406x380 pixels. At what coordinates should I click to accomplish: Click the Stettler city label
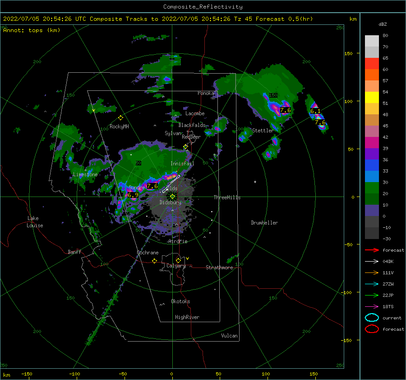(x=263, y=131)
